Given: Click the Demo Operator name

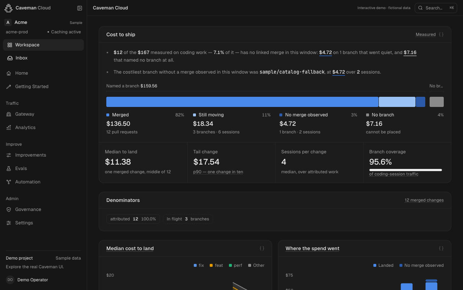Looking at the screenshot, I should (33, 280).
